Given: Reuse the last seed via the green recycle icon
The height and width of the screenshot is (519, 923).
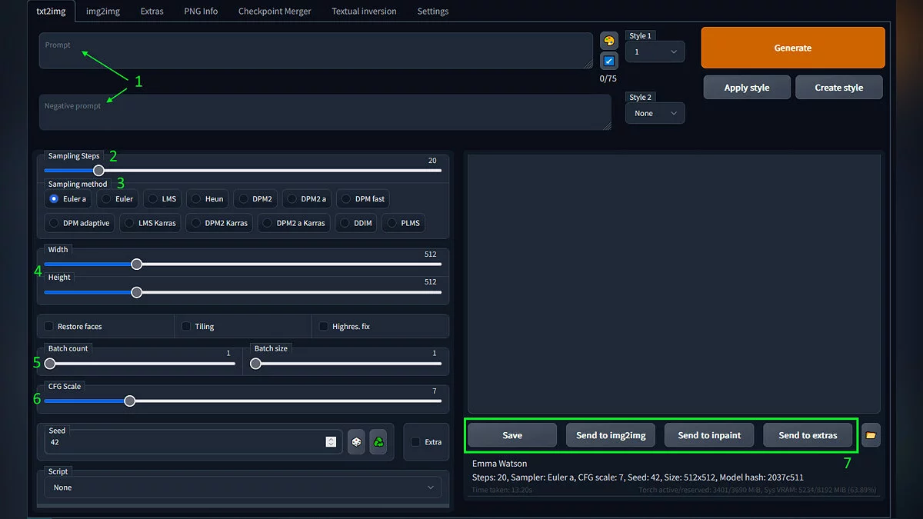Looking at the screenshot, I should [378, 442].
